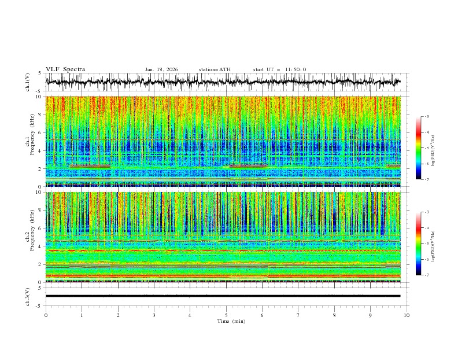Click the "-3" tick on ch.2 colorbar

click(x=427, y=212)
